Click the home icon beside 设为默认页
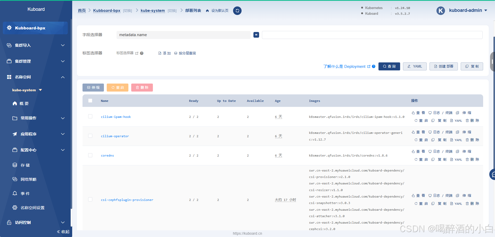This screenshot has height=237, width=495. (207, 11)
